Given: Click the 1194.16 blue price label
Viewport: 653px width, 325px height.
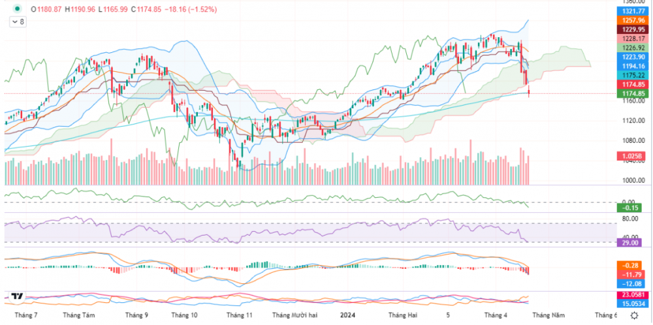Looking at the screenshot, I should click(x=632, y=66).
